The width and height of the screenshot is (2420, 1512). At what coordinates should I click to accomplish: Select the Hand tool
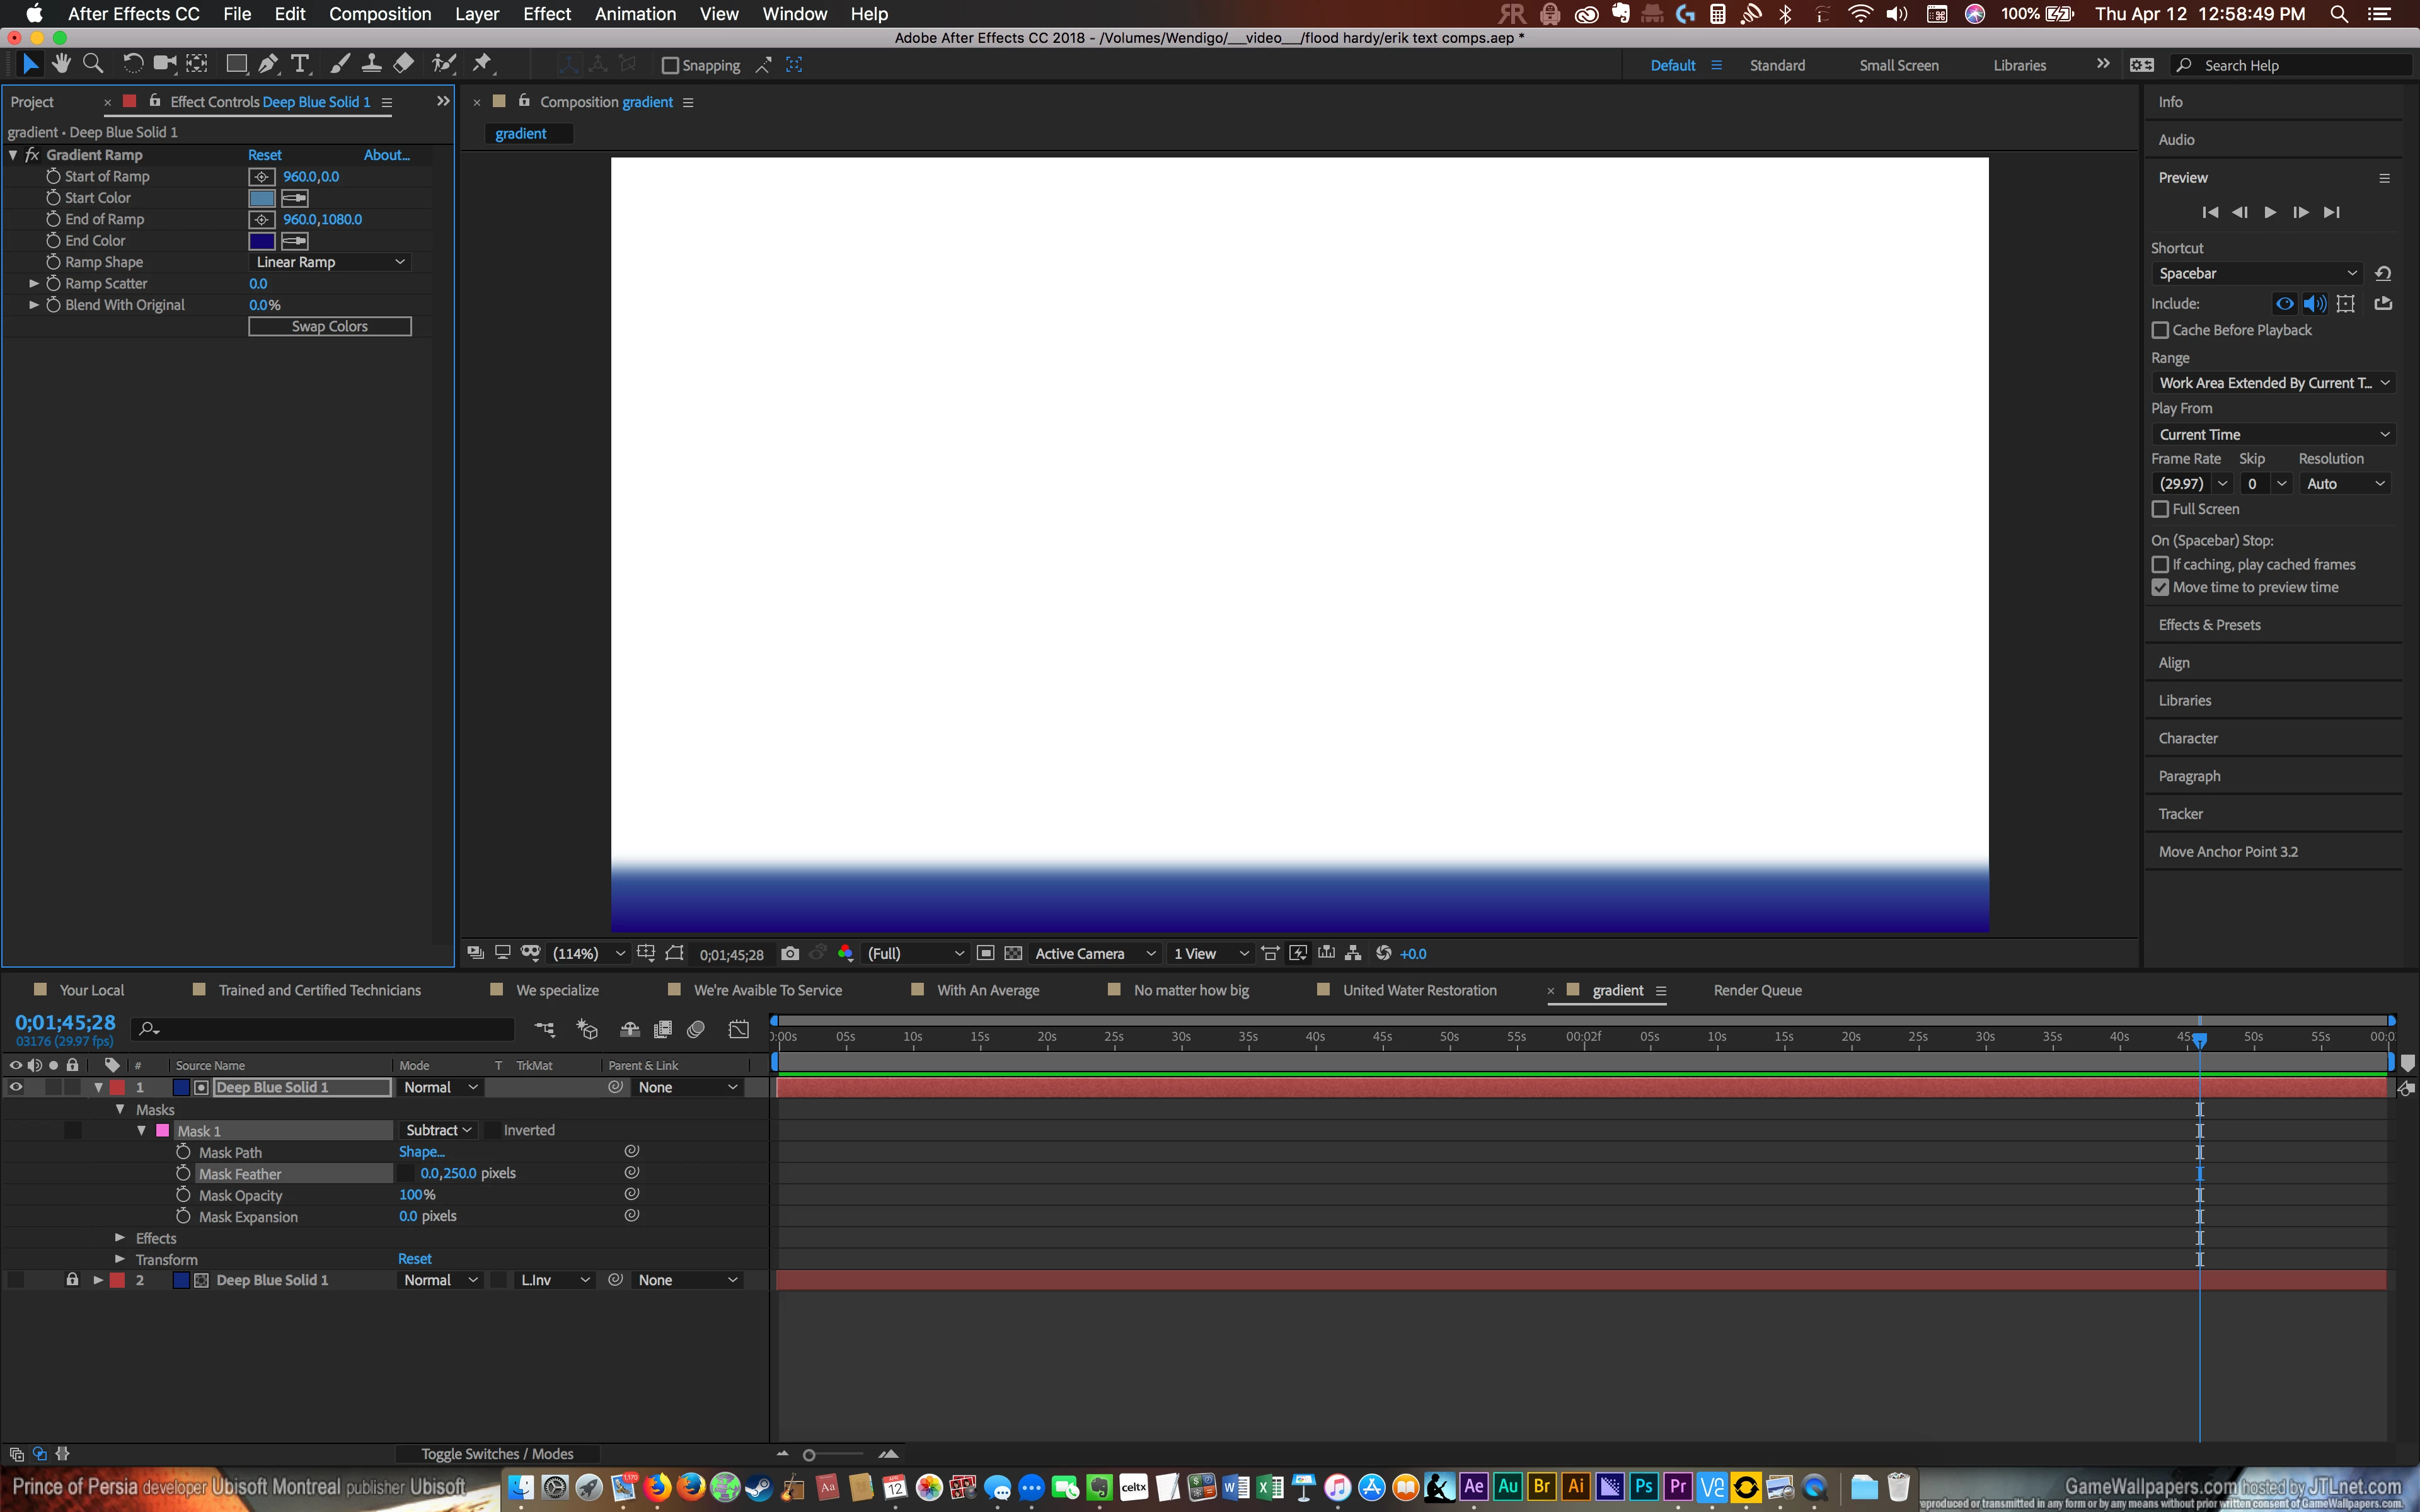click(x=62, y=64)
